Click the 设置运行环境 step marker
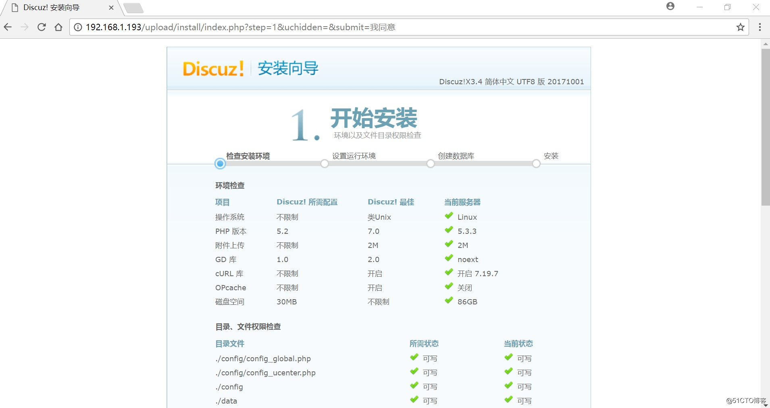 pos(325,164)
